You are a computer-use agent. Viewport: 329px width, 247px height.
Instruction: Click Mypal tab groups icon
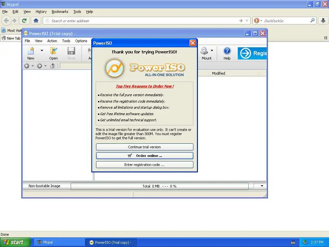pos(326,38)
